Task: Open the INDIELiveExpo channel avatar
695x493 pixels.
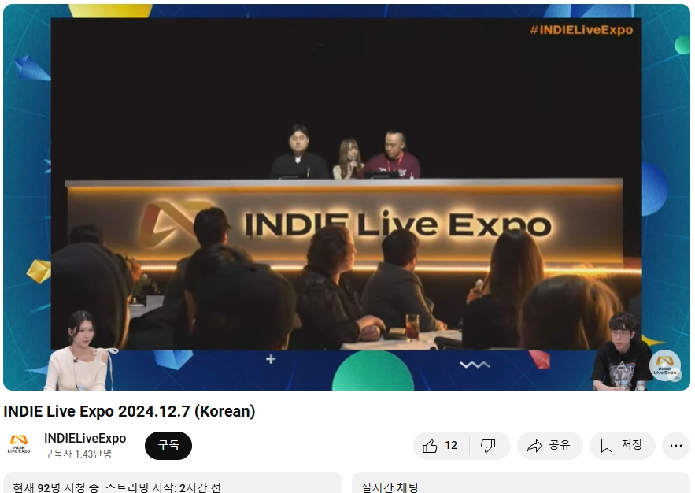Action: 19,445
